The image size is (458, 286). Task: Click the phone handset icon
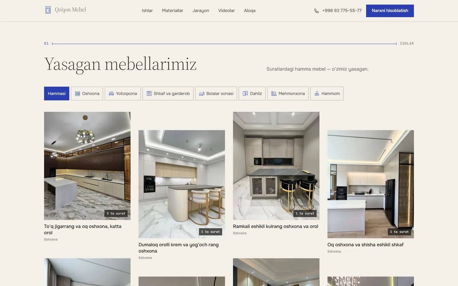point(316,11)
